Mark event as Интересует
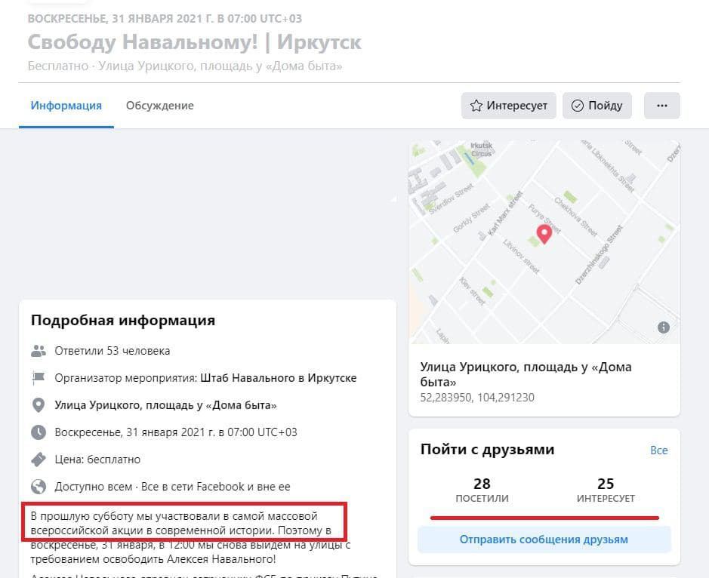This screenshot has width=709, height=578. point(509,106)
